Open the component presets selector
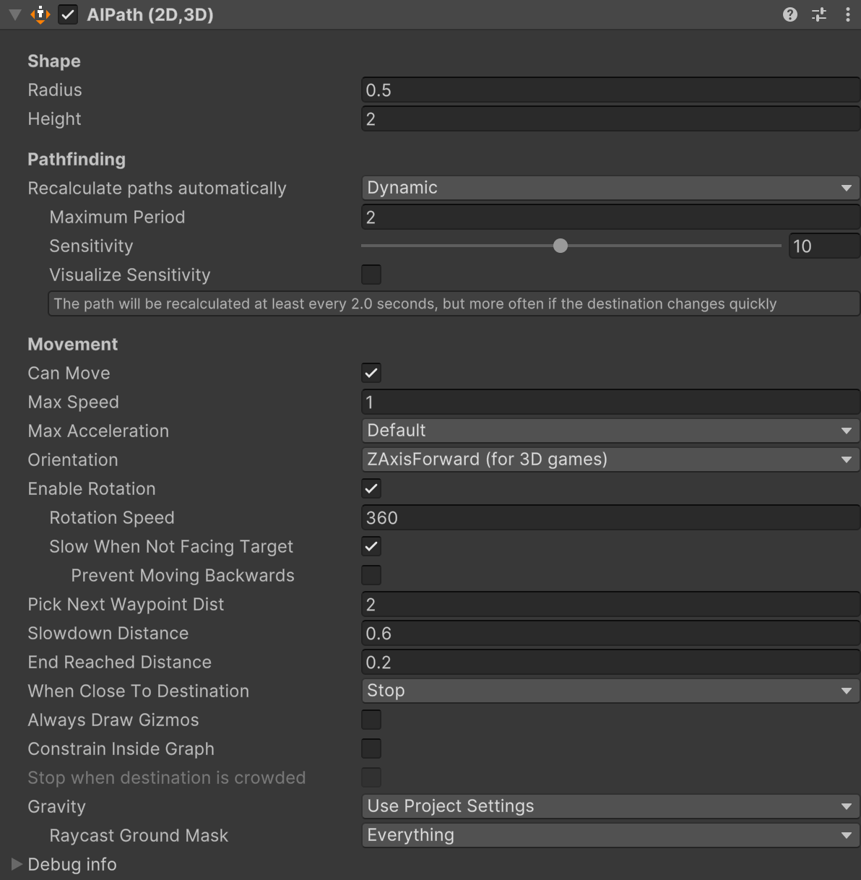The width and height of the screenshot is (861, 880). click(818, 14)
